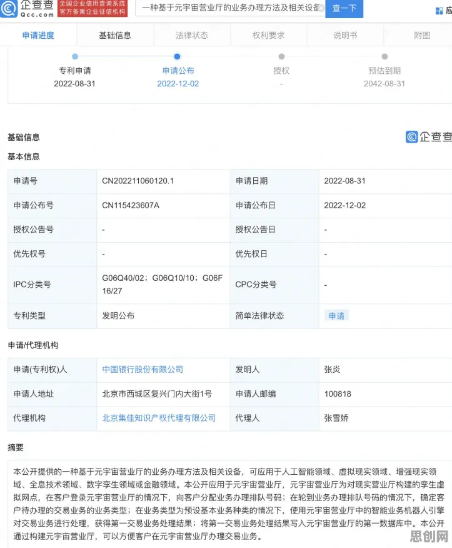Click the 基本信息 section heading
The image size is (452, 548).
(24, 156)
